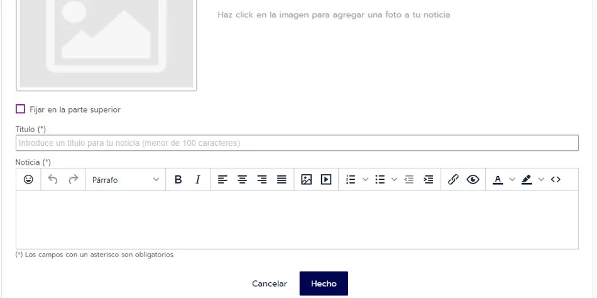Justify the paragraph text
This screenshot has height=298, width=597.
(x=282, y=180)
